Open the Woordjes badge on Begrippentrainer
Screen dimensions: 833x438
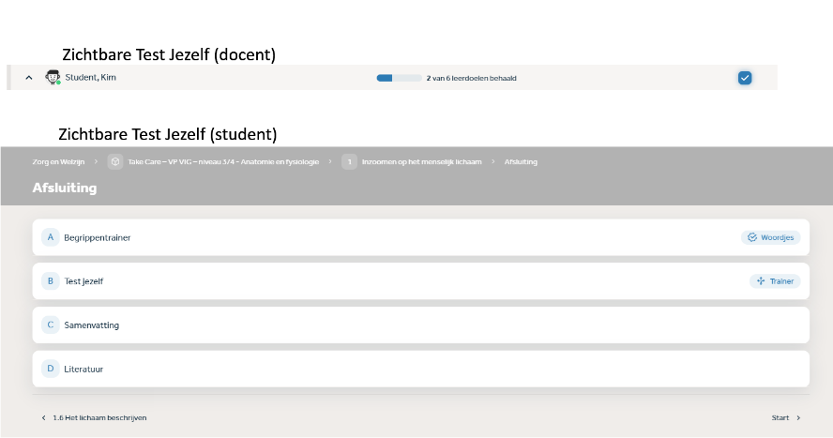(x=770, y=237)
